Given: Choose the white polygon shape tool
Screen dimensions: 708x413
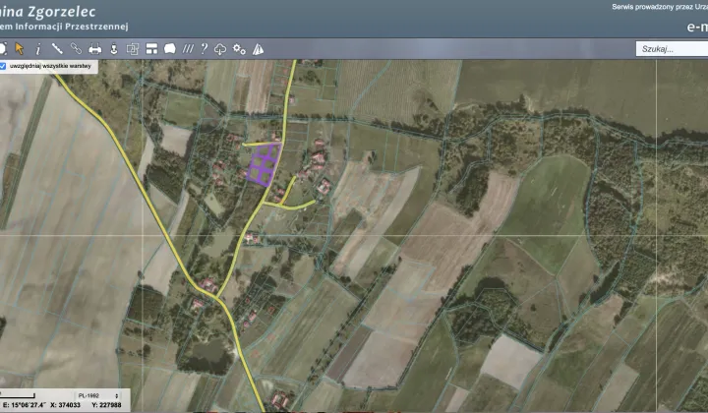Looking at the screenshot, I should coord(170,49).
